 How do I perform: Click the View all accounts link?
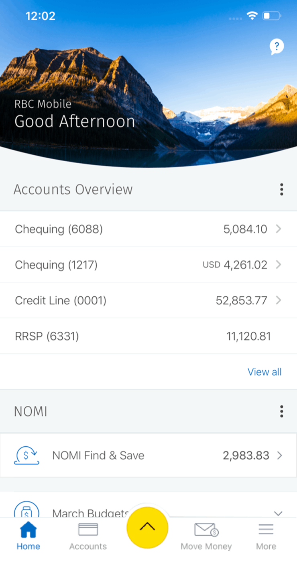click(264, 372)
